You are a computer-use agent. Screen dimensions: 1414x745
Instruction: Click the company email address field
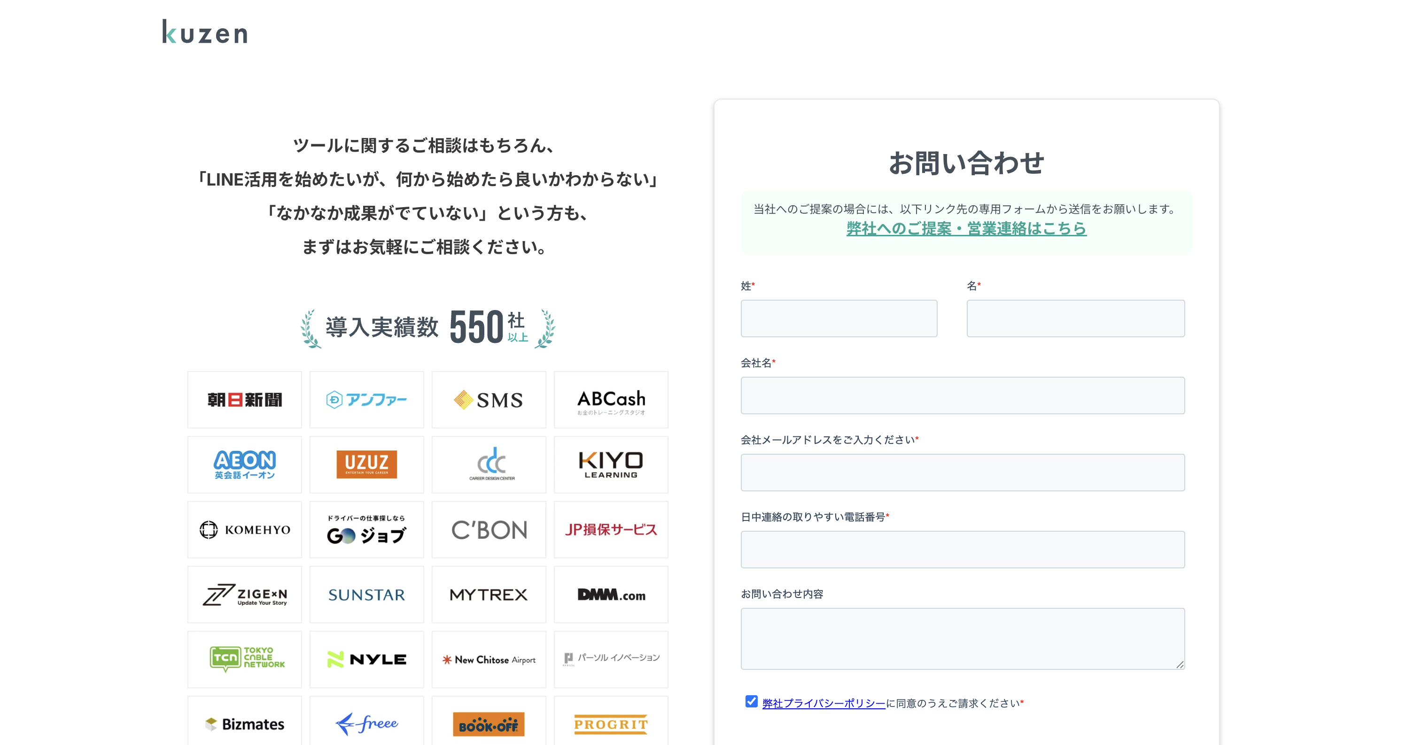click(963, 472)
